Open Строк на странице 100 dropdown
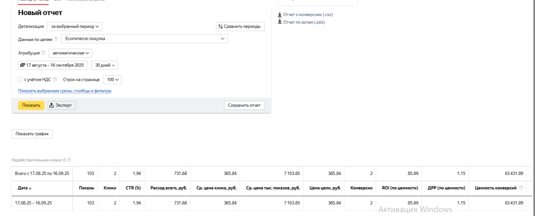This screenshot has height=216, width=535. [x=112, y=80]
